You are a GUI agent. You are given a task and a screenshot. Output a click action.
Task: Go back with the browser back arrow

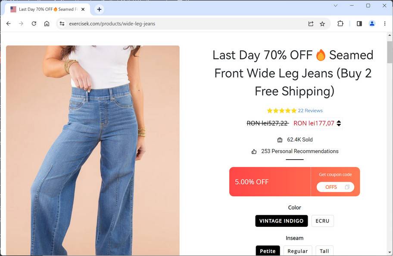pyautogui.click(x=9, y=24)
